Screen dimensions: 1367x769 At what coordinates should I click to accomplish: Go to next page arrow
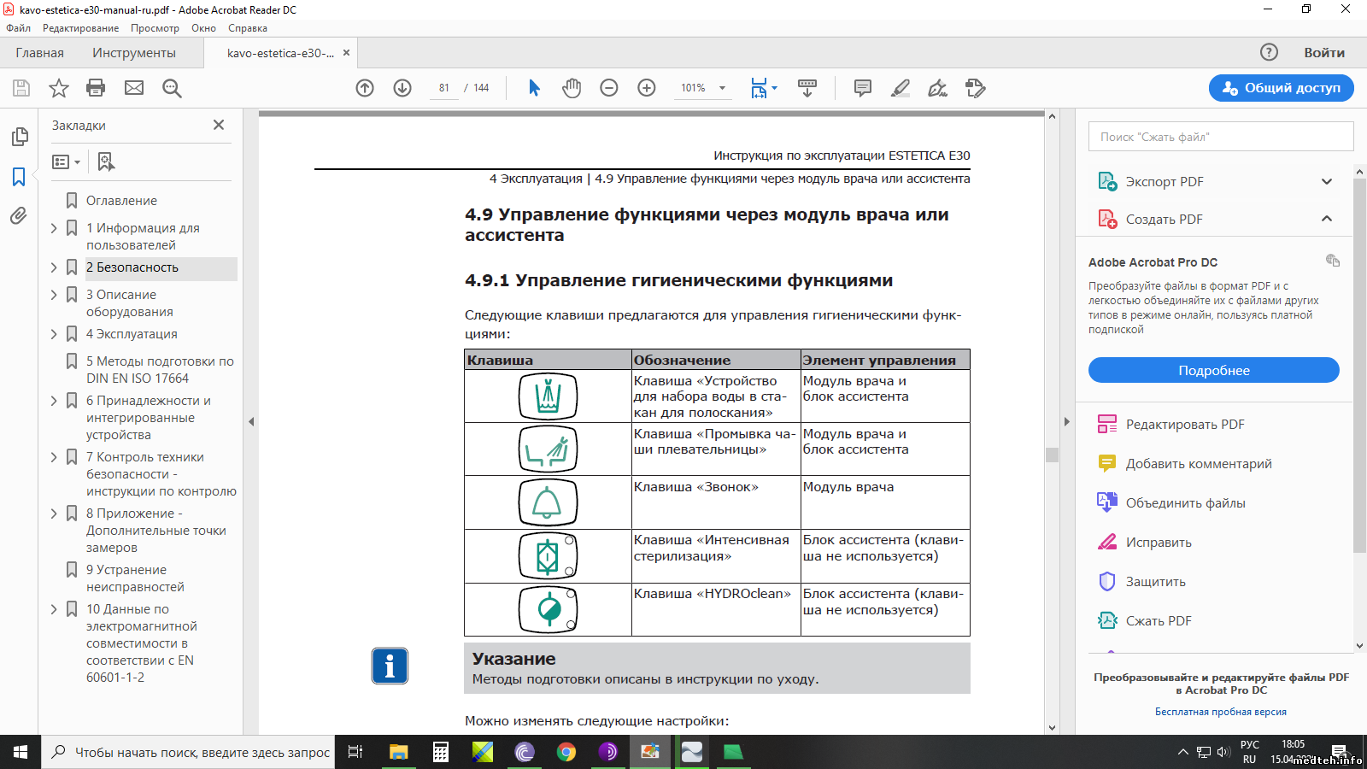coord(402,88)
